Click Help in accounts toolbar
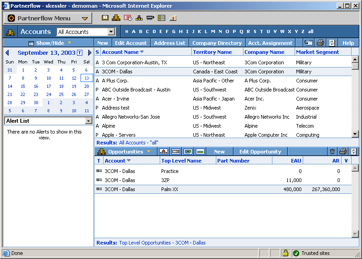 click(348, 43)
